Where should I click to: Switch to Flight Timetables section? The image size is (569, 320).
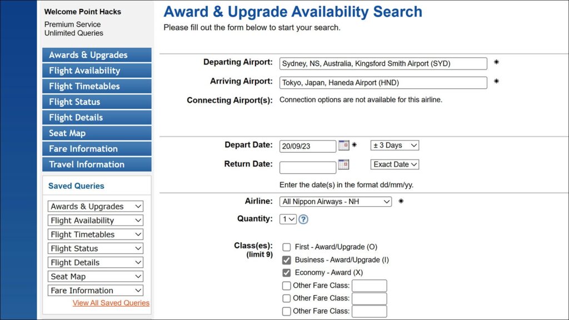click(x=95, y=86)
